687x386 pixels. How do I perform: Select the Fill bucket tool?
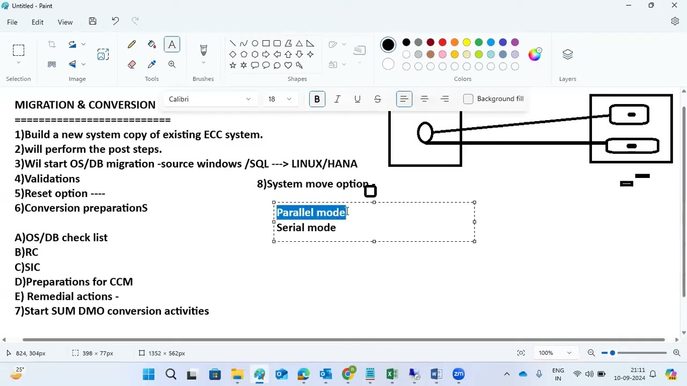coord(152,45)
